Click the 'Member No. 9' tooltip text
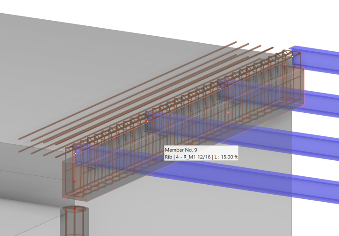Image resolution: width=339 pixels, height=236 pixels. click(x=181, y=150)
